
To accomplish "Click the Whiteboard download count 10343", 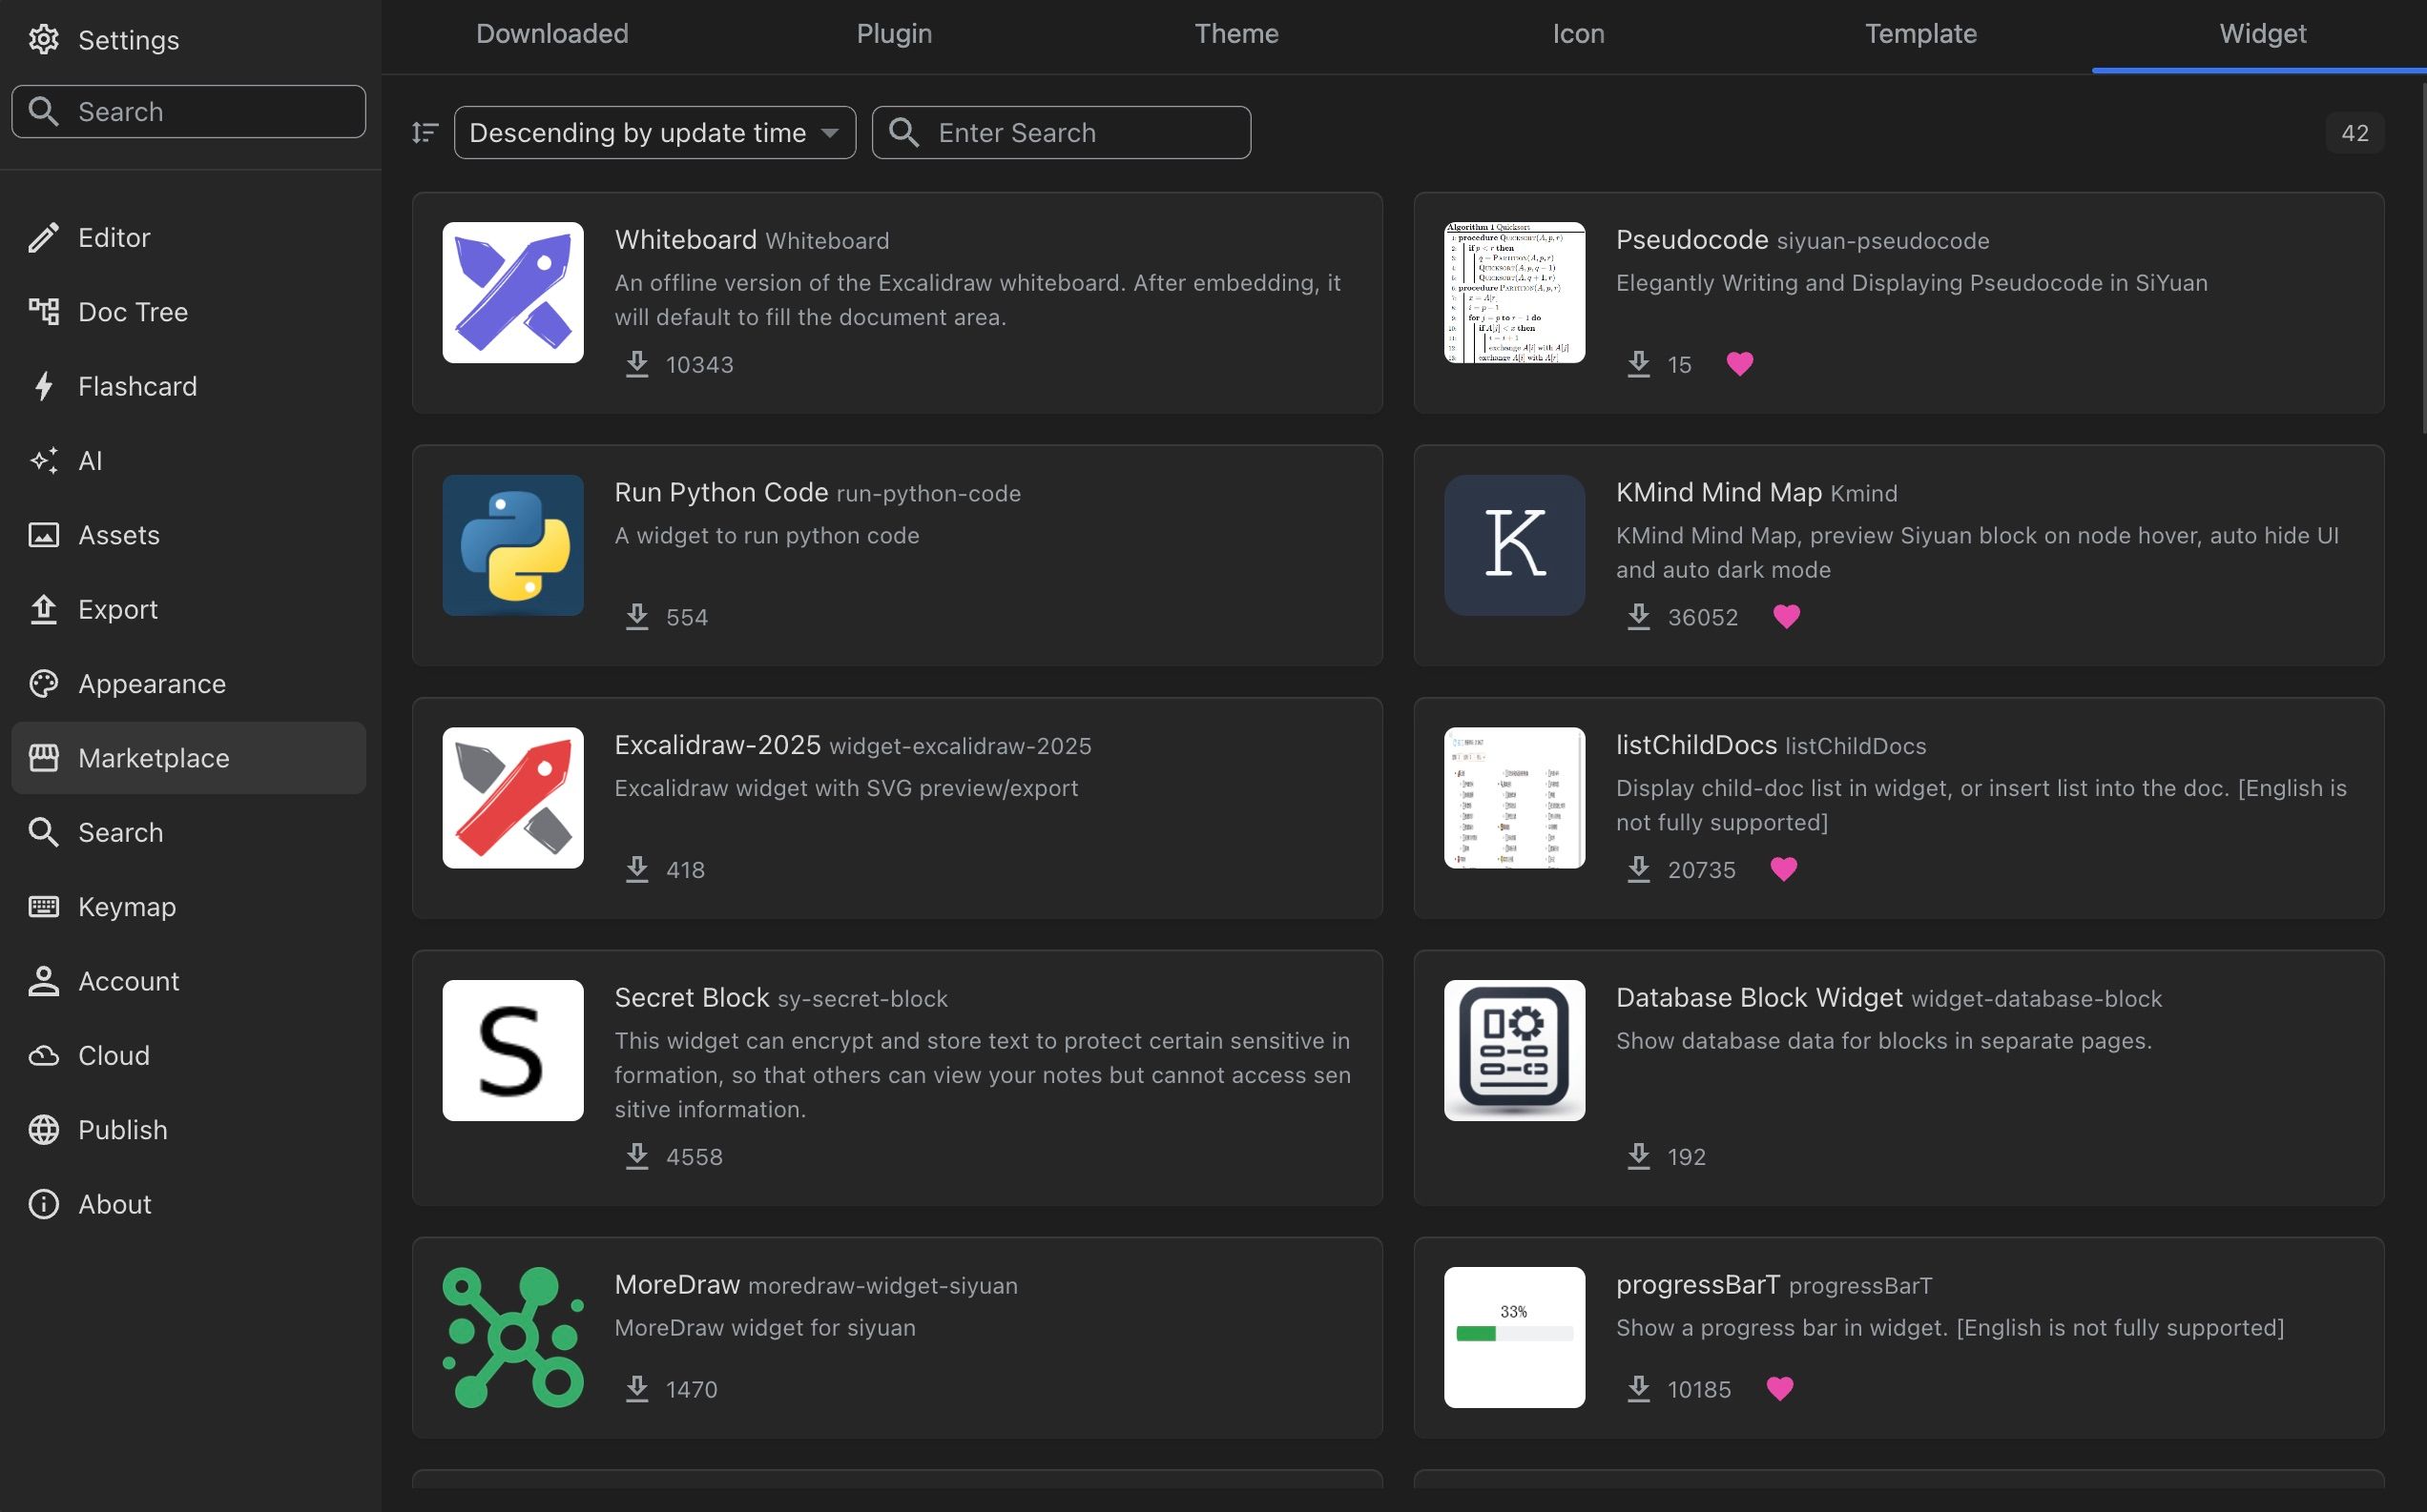I will (x=699, y=364).
